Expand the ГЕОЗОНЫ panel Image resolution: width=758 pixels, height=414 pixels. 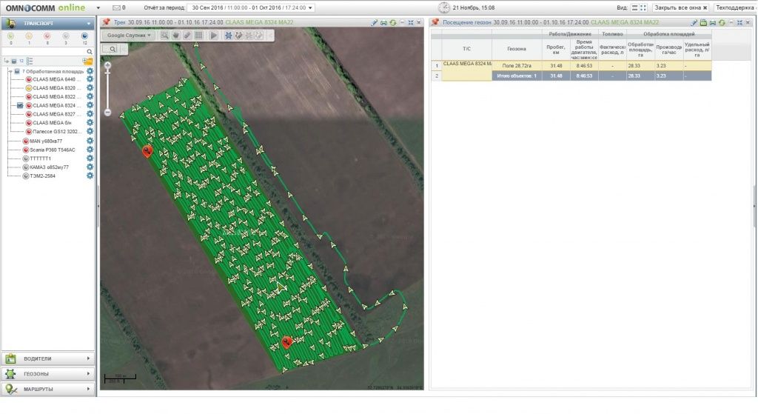(48, 373)
